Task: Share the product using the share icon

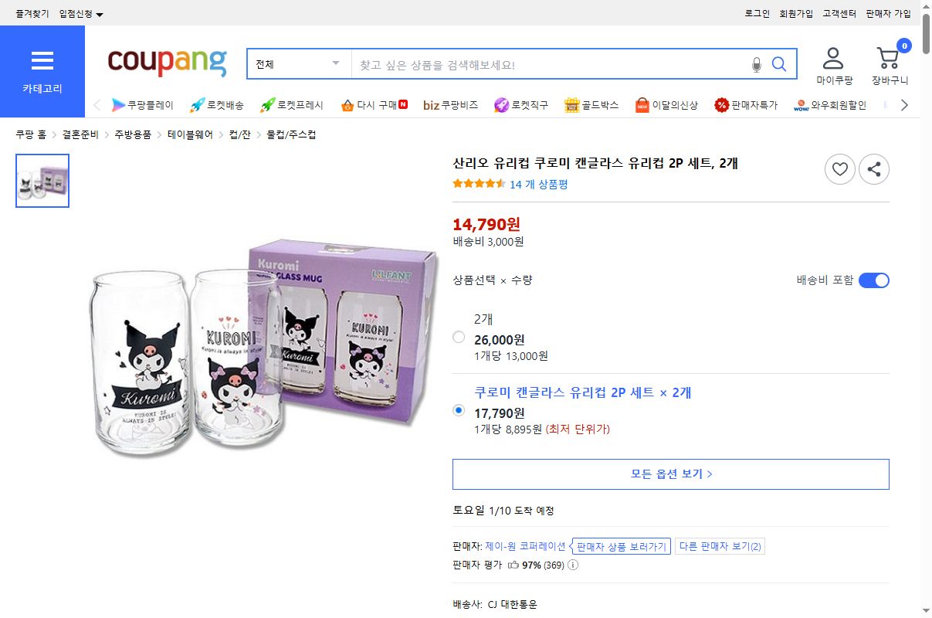Action: (874, 169)
